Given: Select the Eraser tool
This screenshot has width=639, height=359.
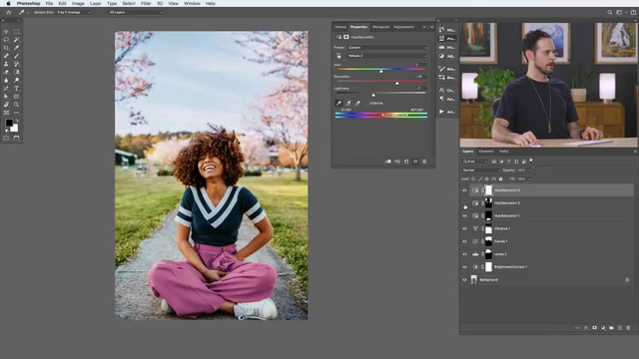Looking at the screenshot, I should tap(6, 72).
